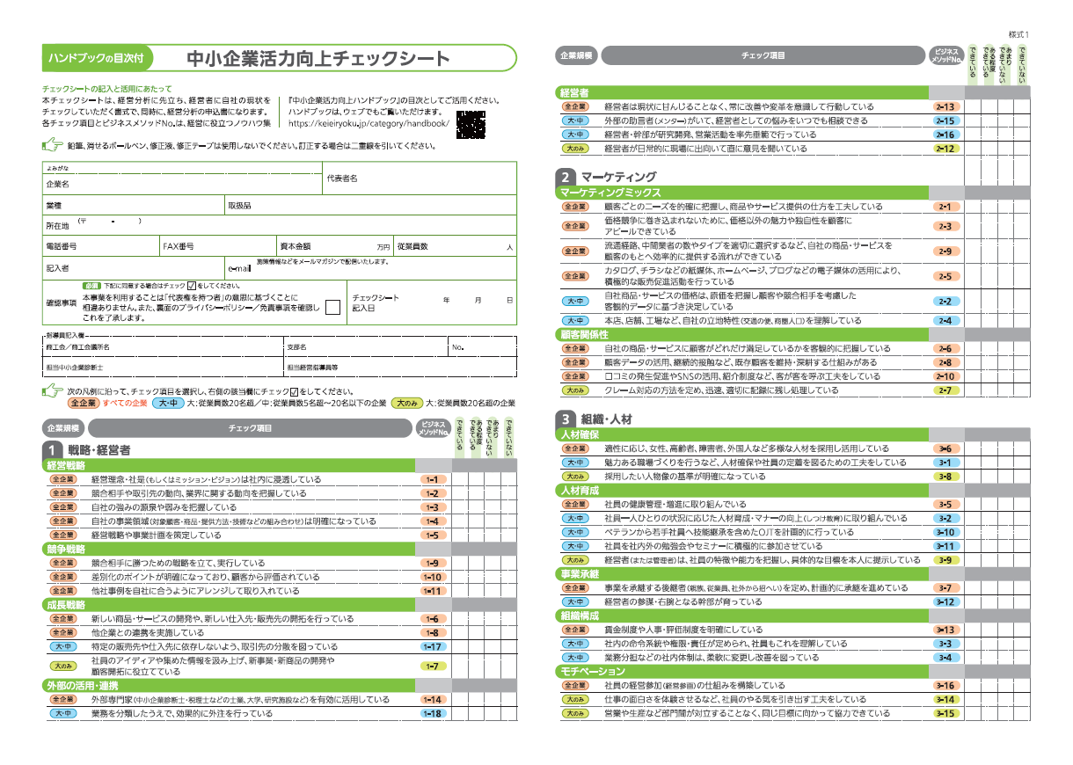
Task: Click the left page チェック項目 column header
Action: (251, 428)
